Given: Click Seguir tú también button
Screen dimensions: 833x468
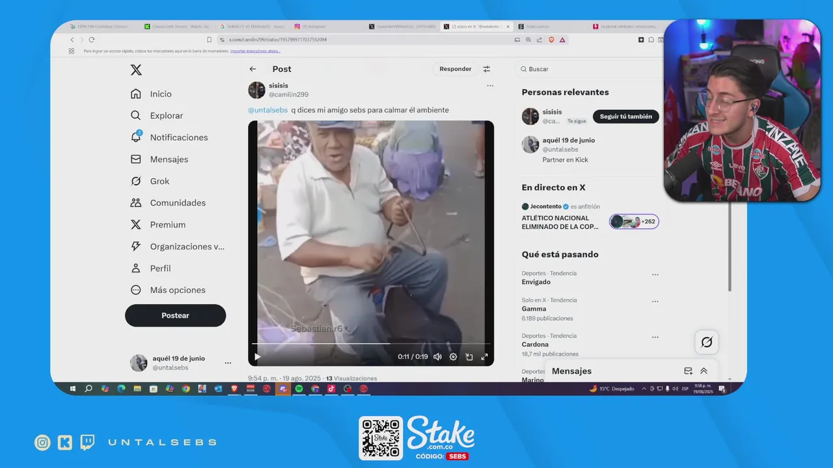Looking at the screenshot, I should [626, 116].
